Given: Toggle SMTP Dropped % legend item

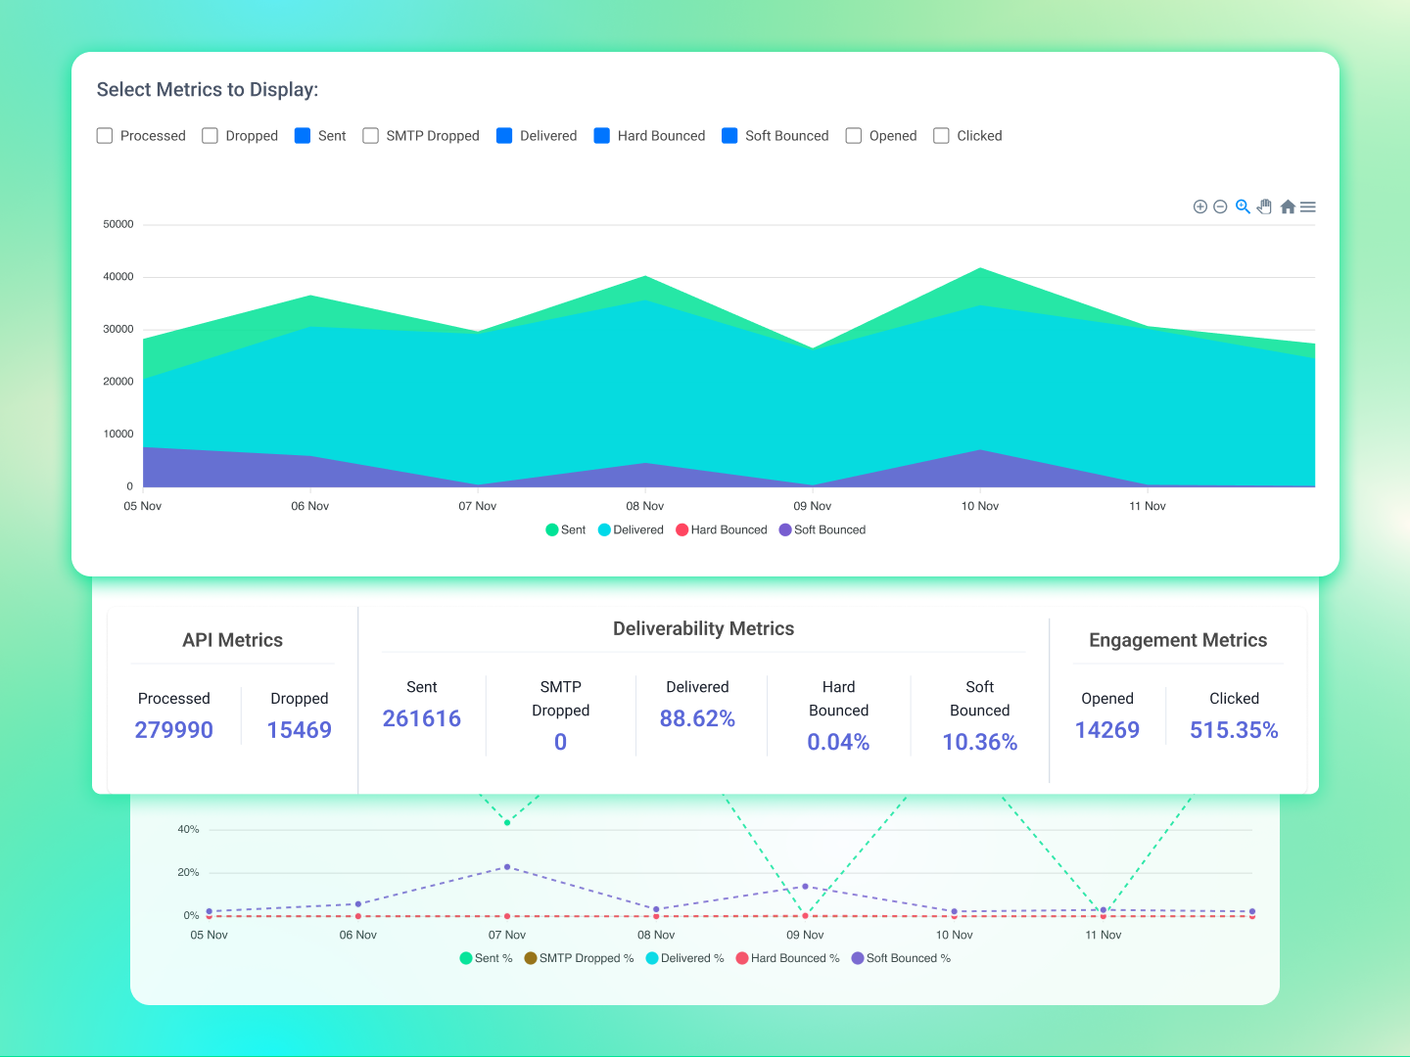Looking at the screenshot, I should pos(579,958).
